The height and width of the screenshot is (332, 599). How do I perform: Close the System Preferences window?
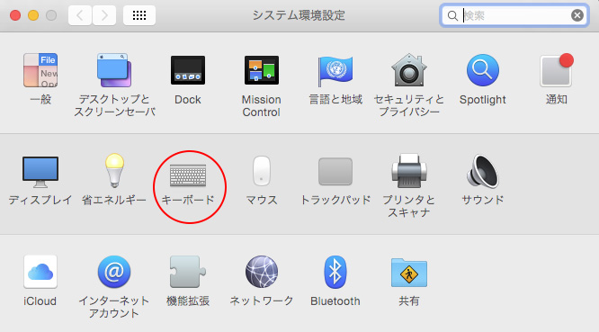[x=15, y=15]
